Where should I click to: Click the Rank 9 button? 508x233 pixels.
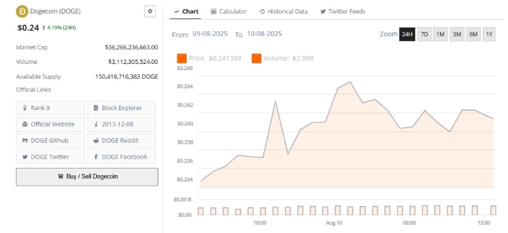tap(50, 108)
